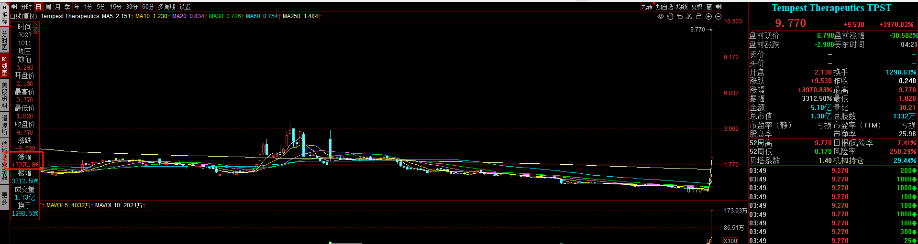Click 加自选 to add to watchlist

pos(664,7)
